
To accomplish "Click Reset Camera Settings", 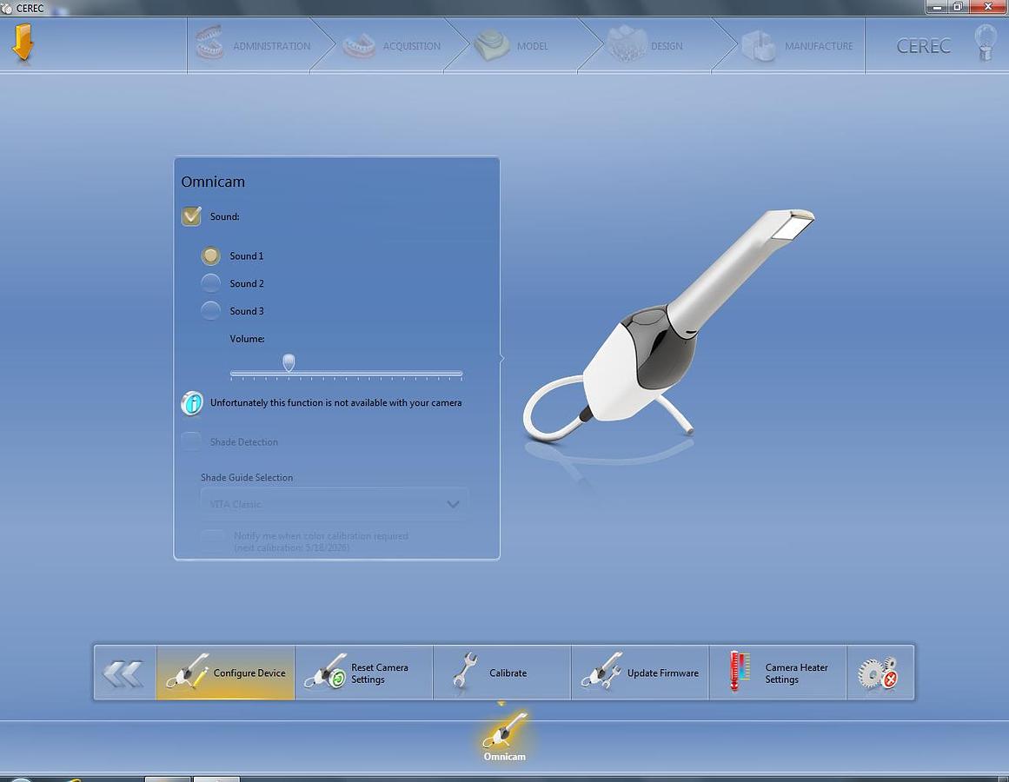I will (x=363, y=673).
